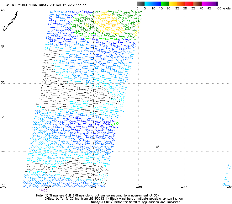Click the latitude label '36'
The image size is (232, 204).
pos(3,82)
